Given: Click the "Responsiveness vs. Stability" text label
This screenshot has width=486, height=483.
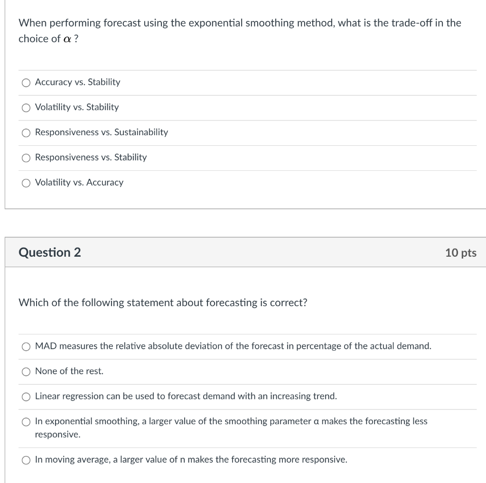Looking at the screenshot, I should pos(90,158).
